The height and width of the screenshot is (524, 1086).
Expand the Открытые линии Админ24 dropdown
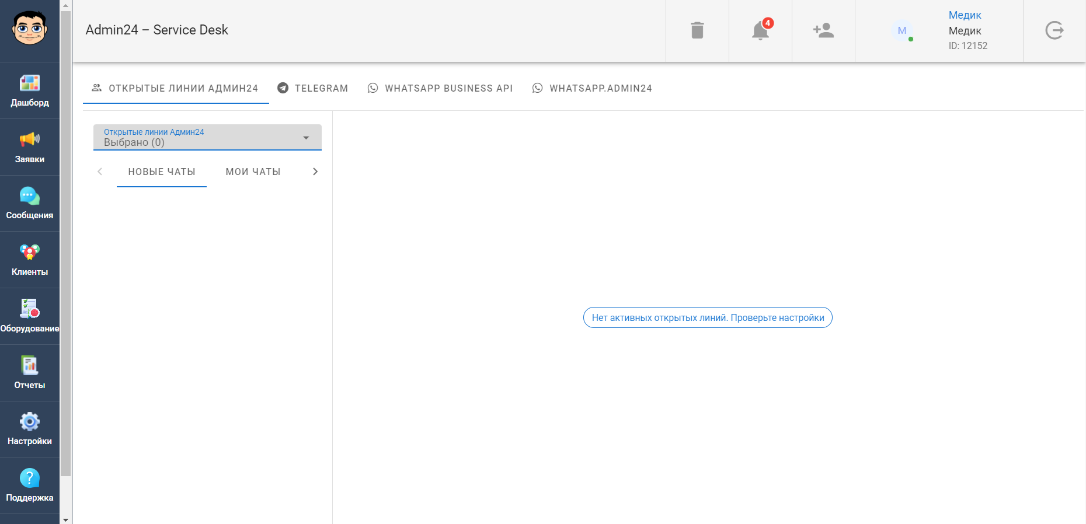(x=207, y=137)
